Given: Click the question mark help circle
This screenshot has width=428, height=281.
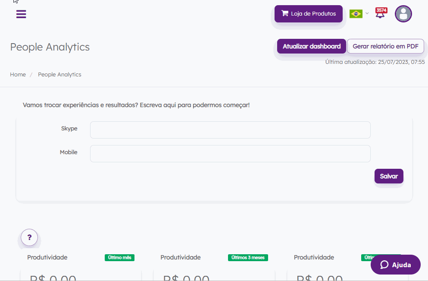Looking at the screenshot, I should coord(29,237).
